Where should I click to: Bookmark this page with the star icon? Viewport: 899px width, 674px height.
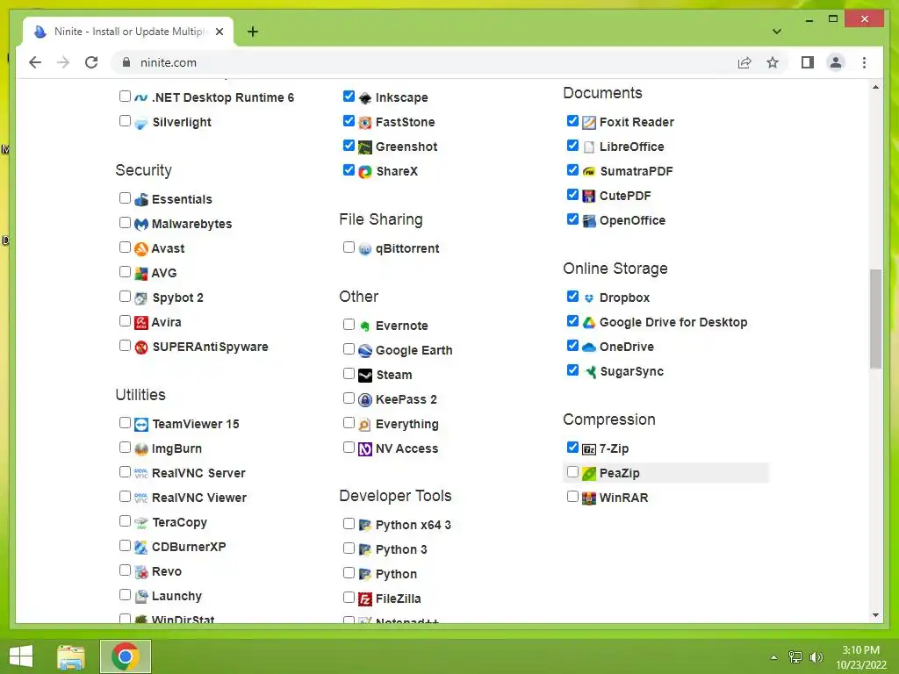pos(773,62)
